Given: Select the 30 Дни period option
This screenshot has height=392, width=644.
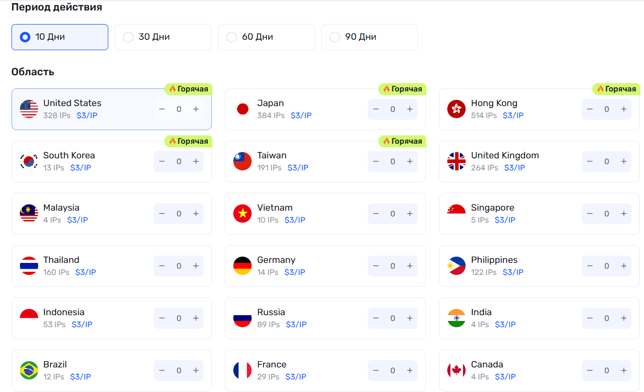Looking at the screenshot, I should coord(163,37).
